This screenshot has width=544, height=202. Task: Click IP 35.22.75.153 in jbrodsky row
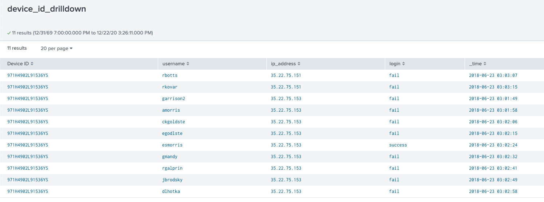pos(286,180)
